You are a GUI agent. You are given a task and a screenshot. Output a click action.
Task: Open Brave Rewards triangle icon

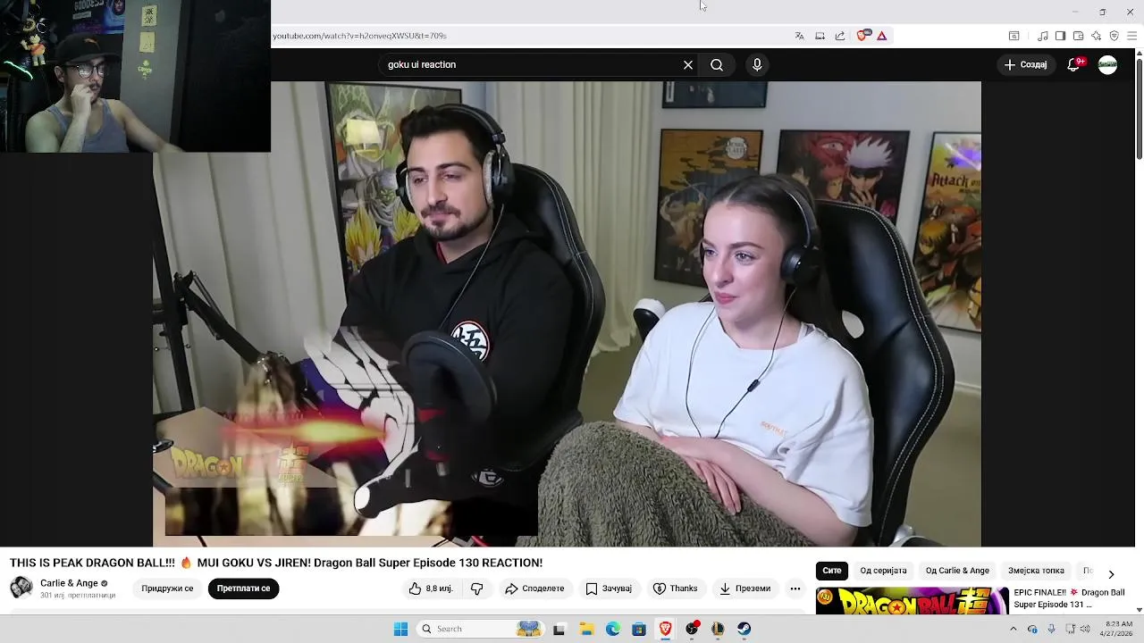881,36
